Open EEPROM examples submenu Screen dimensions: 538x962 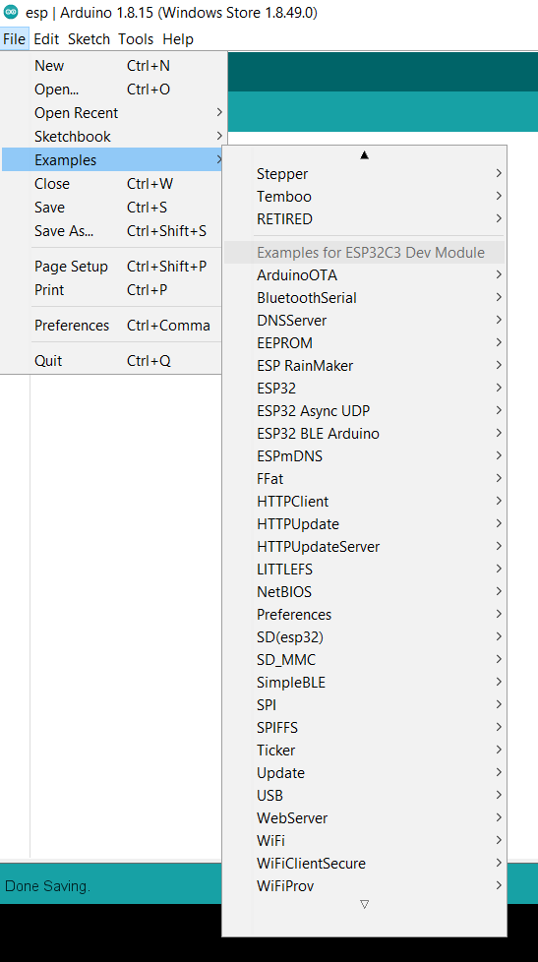(364, 343)
